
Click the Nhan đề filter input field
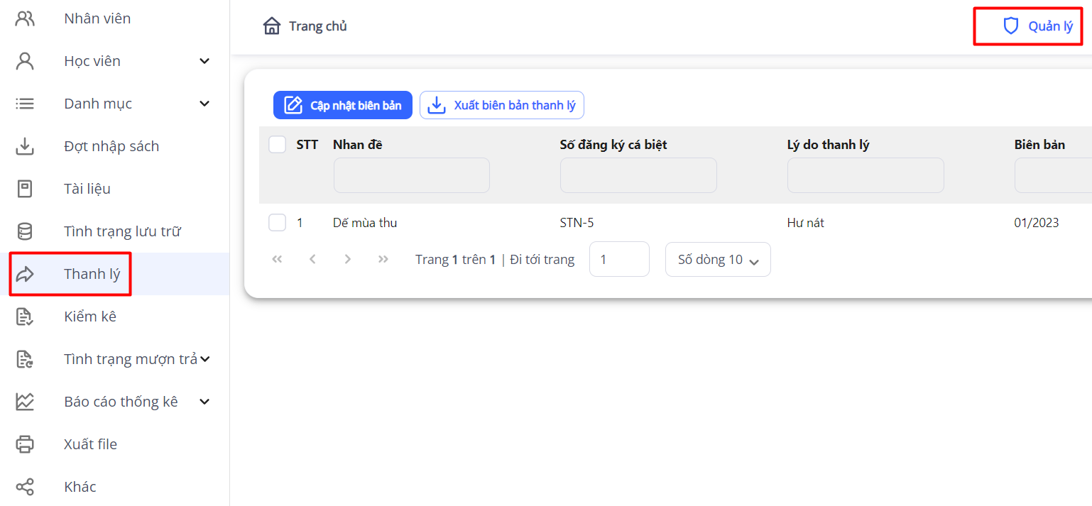[x=411, y=175]
